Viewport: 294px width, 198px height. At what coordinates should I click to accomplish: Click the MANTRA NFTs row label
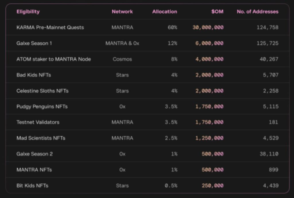pyautogui.click(x=34, y=170)
